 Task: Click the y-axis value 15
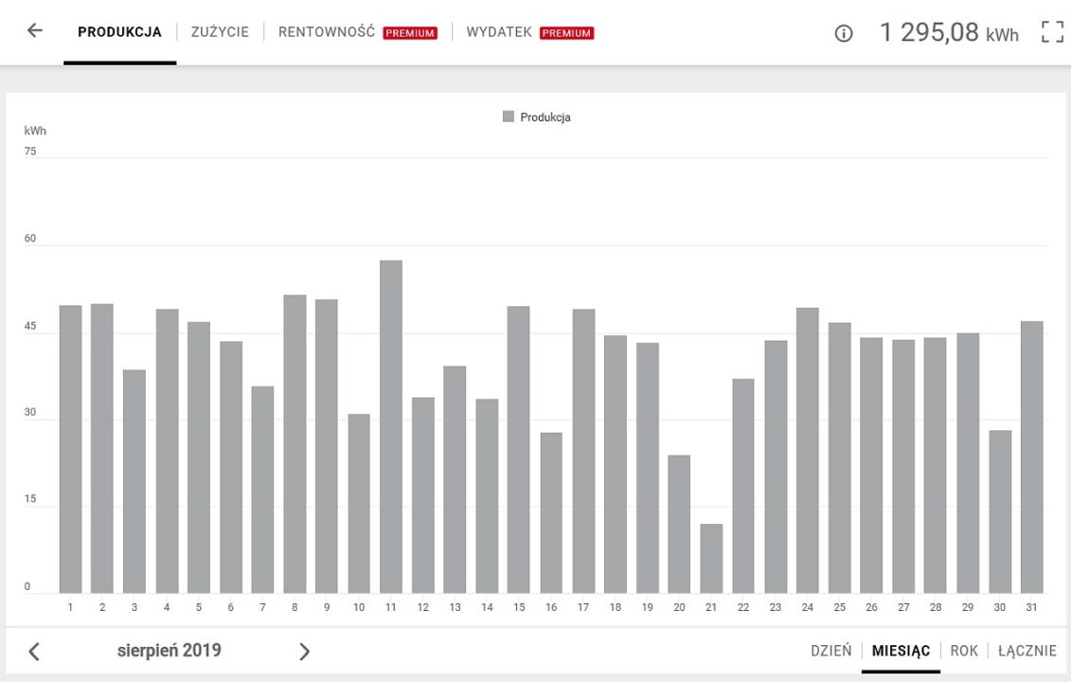(30, 499)
